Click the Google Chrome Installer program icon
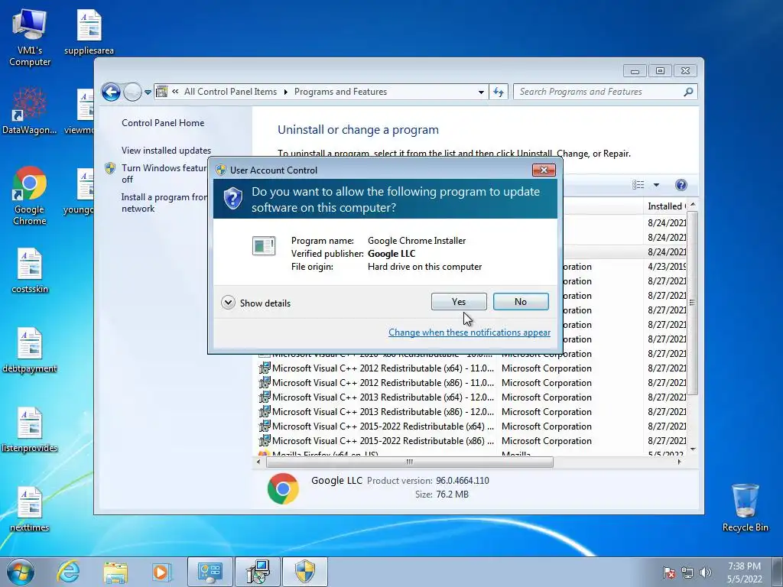This screenshot has height=587, width=783. pos(264,246)
